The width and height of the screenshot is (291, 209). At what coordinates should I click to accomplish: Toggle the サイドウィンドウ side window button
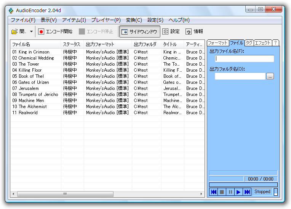(139, 31)
